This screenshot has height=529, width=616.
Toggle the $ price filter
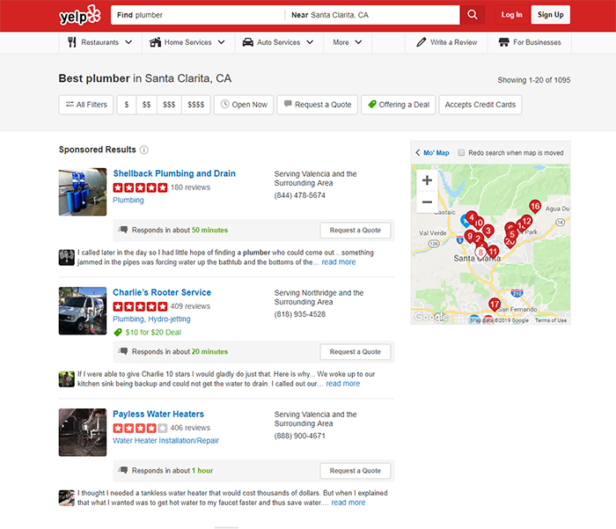pyautogui.click(x=127, y=105)
